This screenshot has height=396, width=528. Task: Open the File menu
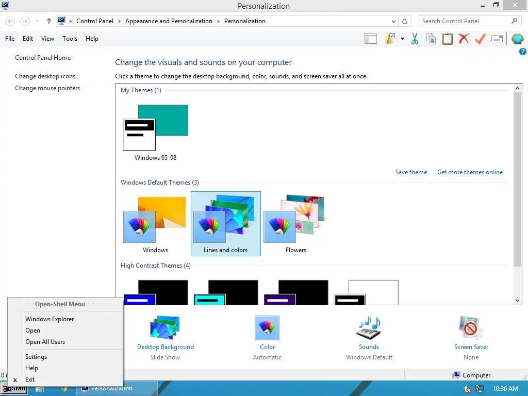10,38
